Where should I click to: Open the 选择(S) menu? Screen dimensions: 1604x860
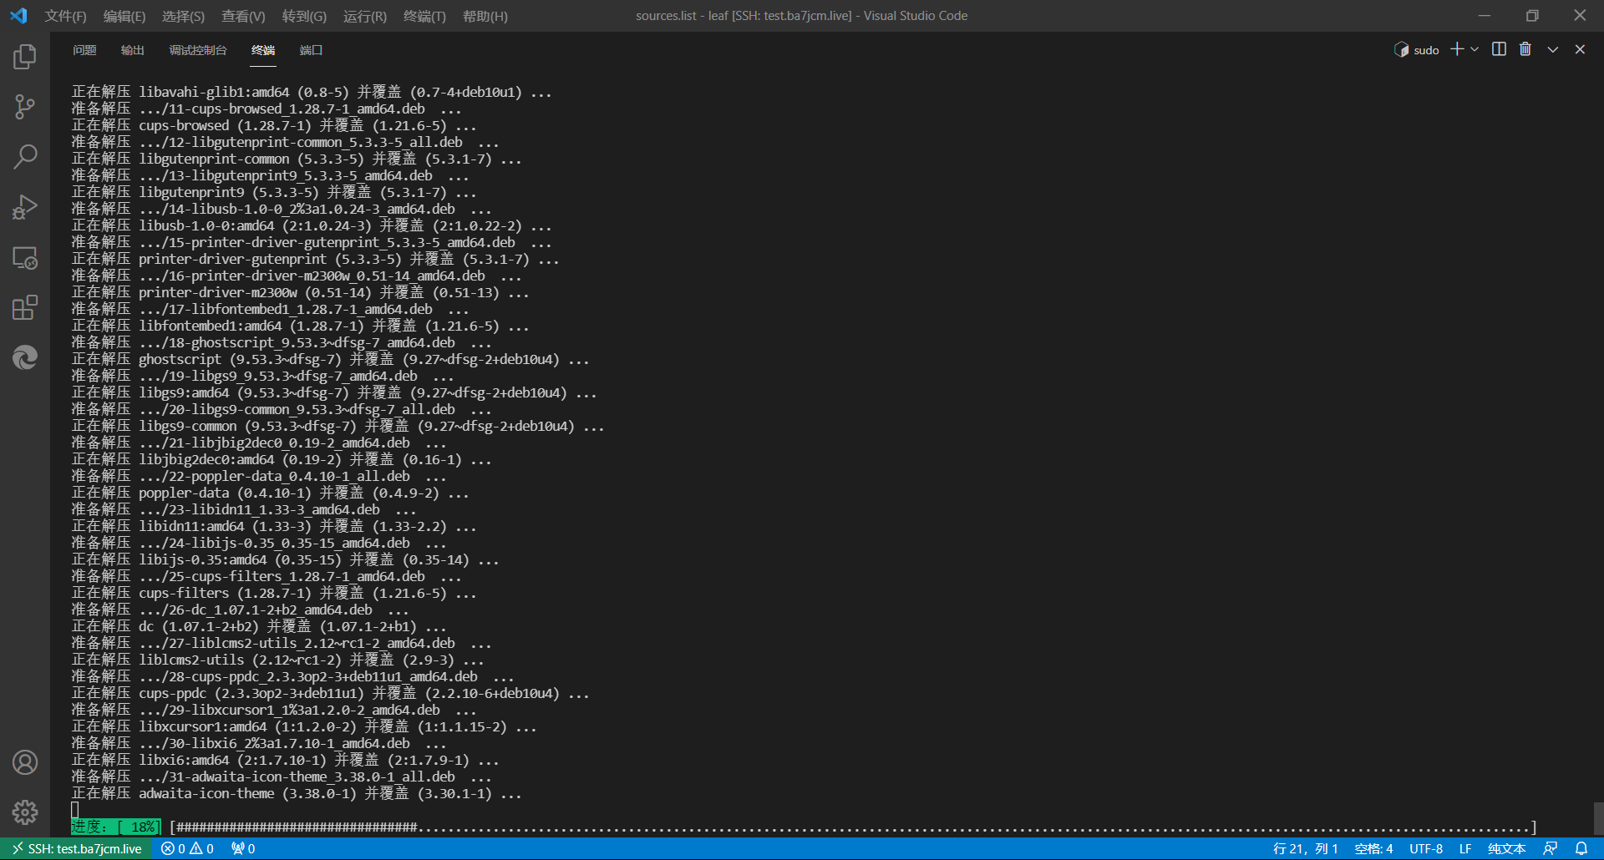pyautogui.click(x=183, y=16)
